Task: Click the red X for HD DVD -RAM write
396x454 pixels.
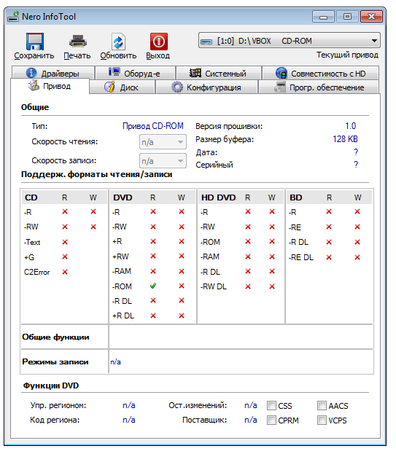Action: tap(272, 257)
